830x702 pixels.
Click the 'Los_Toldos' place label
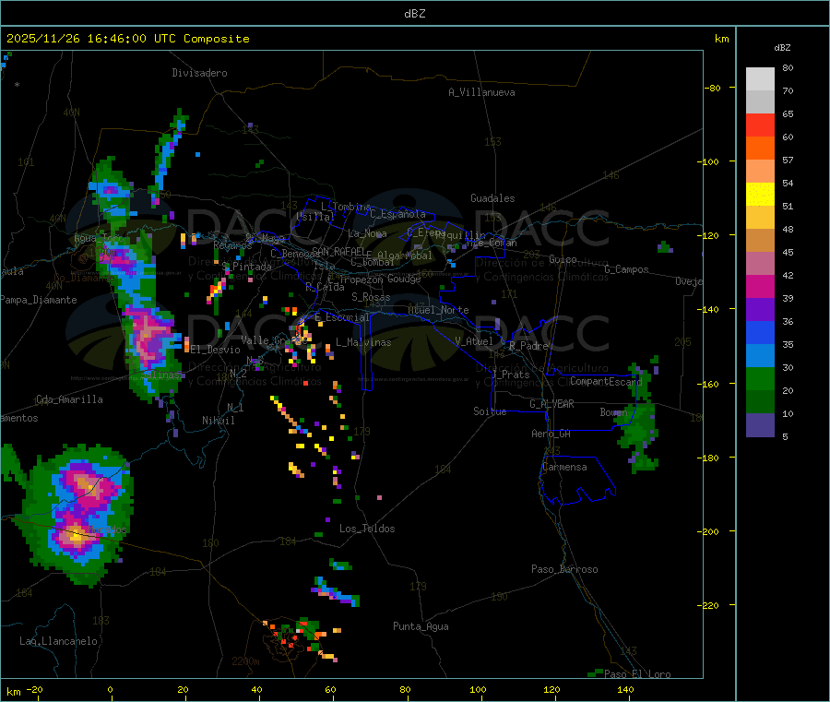click(367, 529)
